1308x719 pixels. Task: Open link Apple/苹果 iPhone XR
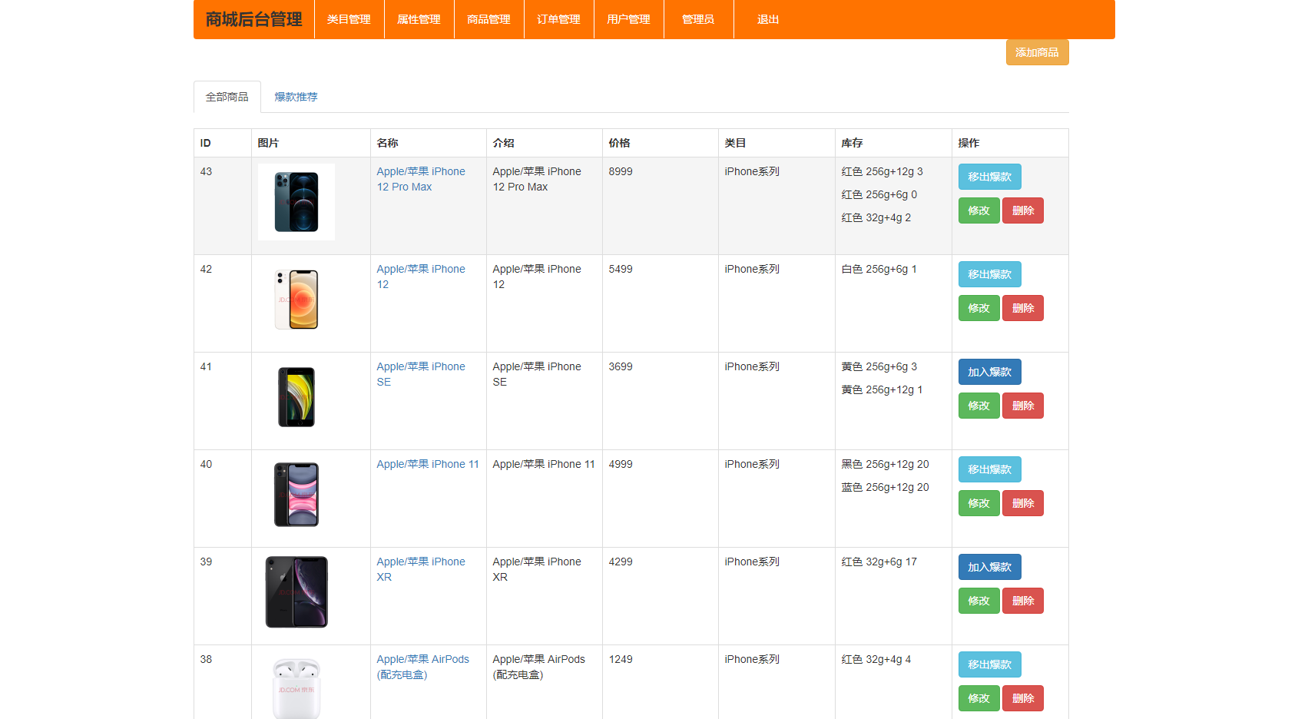coord(421,569)
